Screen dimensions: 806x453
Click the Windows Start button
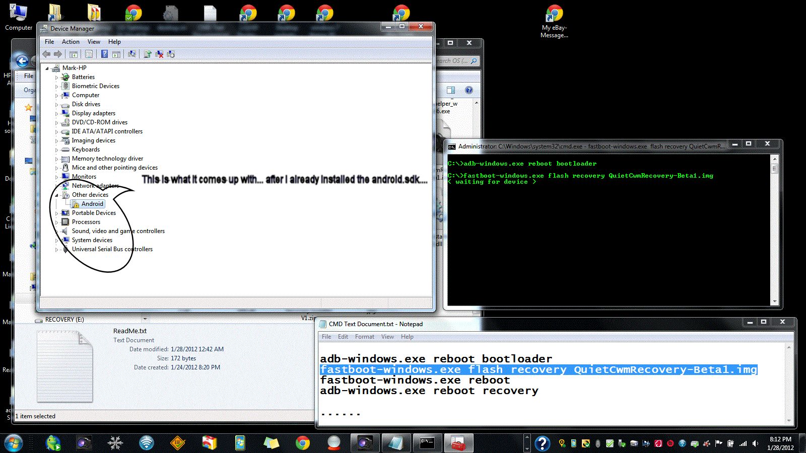[14, 443]
